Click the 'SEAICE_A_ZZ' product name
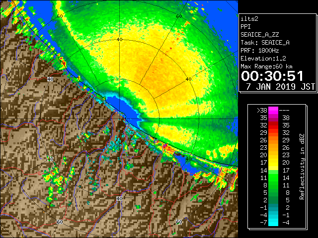This screenshot has width=318, height=238. (259, 35)
